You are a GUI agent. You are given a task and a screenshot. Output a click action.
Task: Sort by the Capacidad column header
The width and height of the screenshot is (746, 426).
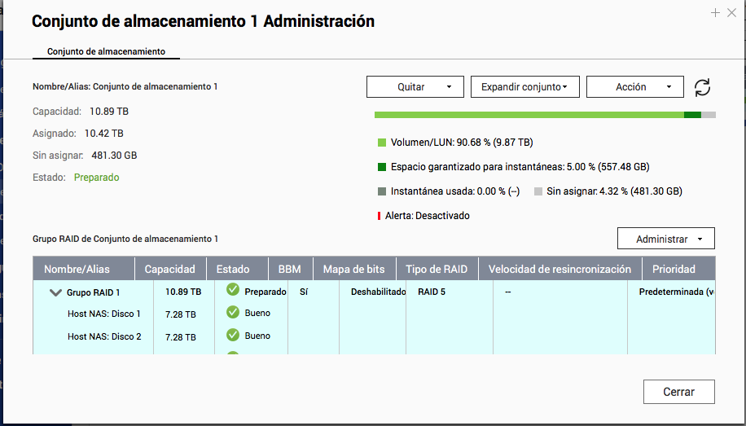pyautogui.click(x=169, y=269)
